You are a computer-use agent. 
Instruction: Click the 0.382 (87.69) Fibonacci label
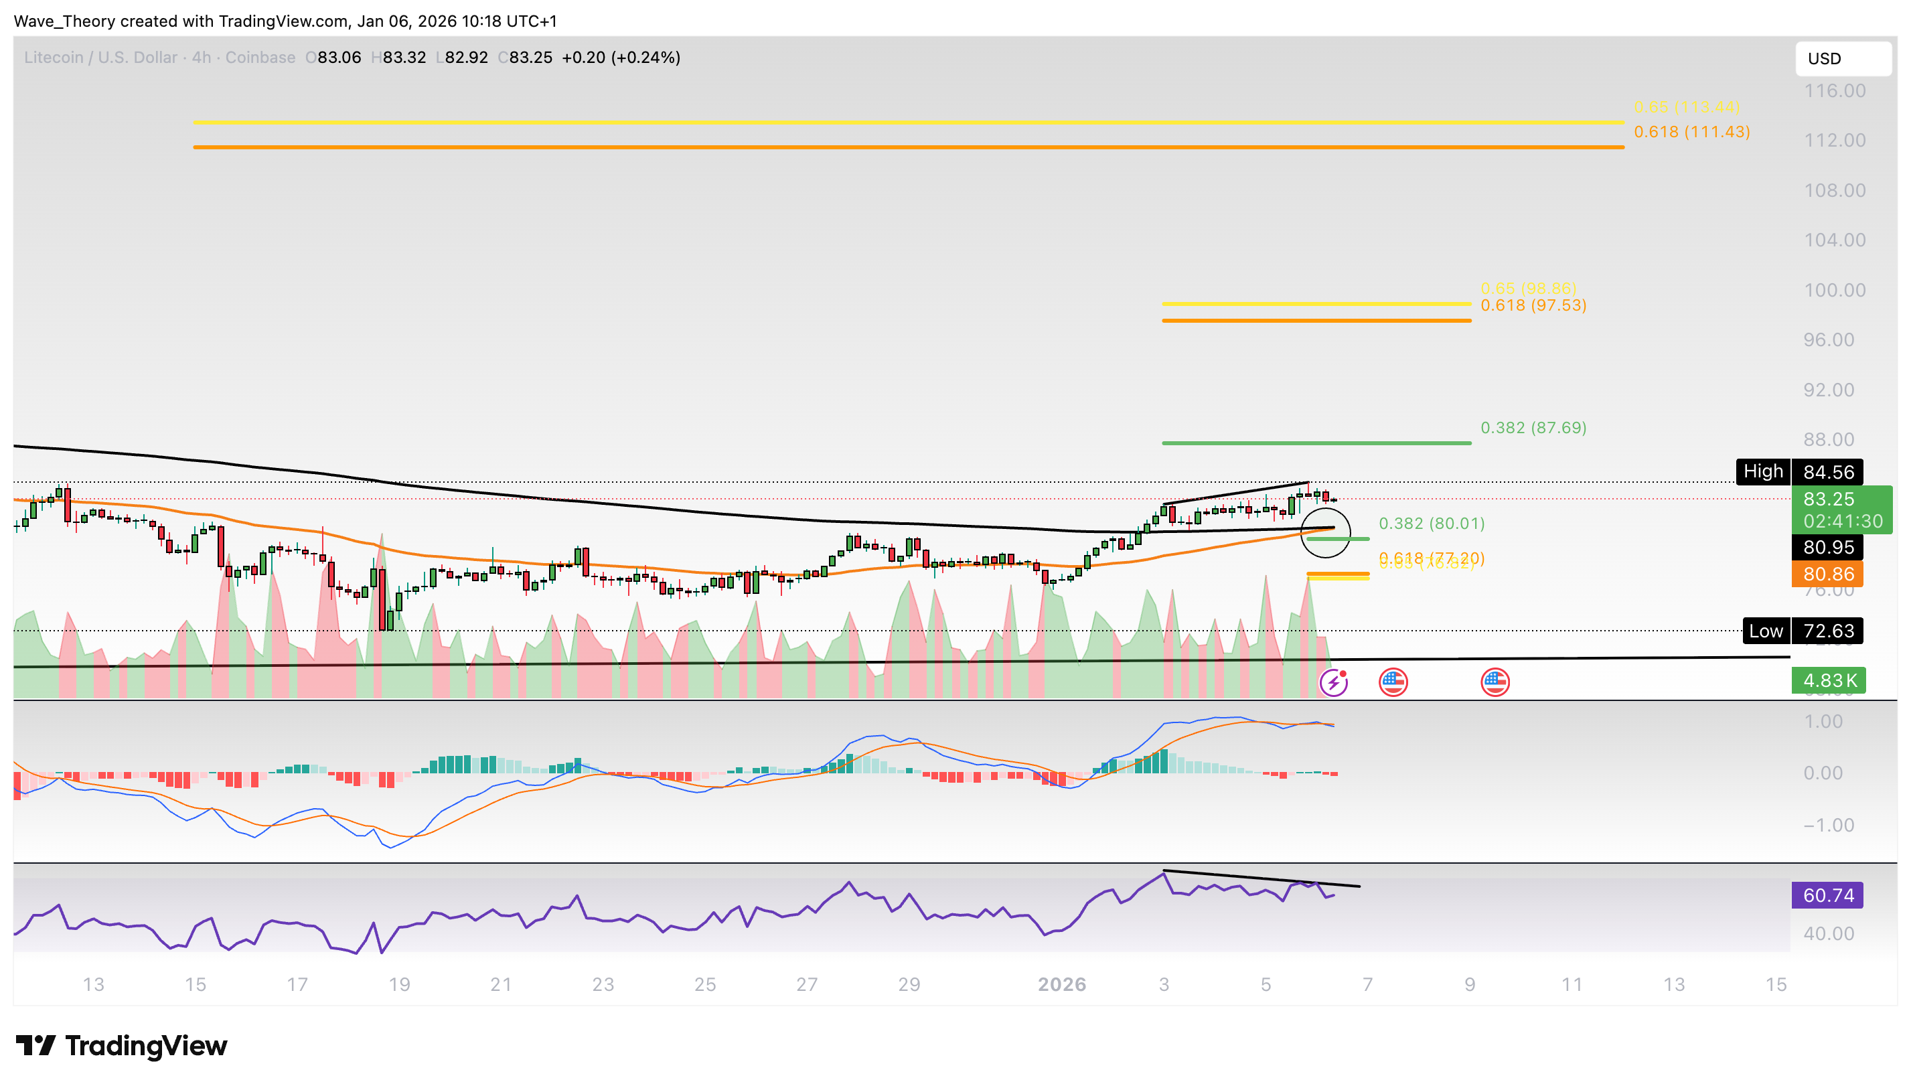1533,427
